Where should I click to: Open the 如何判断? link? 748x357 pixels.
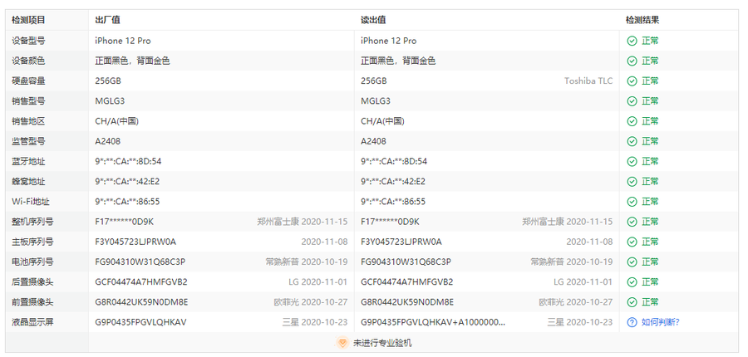coord(660,322)
